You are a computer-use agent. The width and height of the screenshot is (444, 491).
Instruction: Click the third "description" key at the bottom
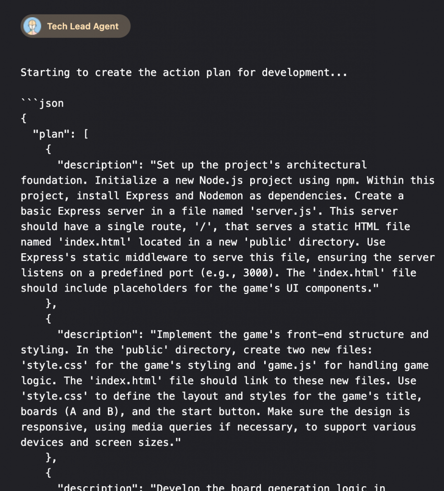tap(98, 487)
